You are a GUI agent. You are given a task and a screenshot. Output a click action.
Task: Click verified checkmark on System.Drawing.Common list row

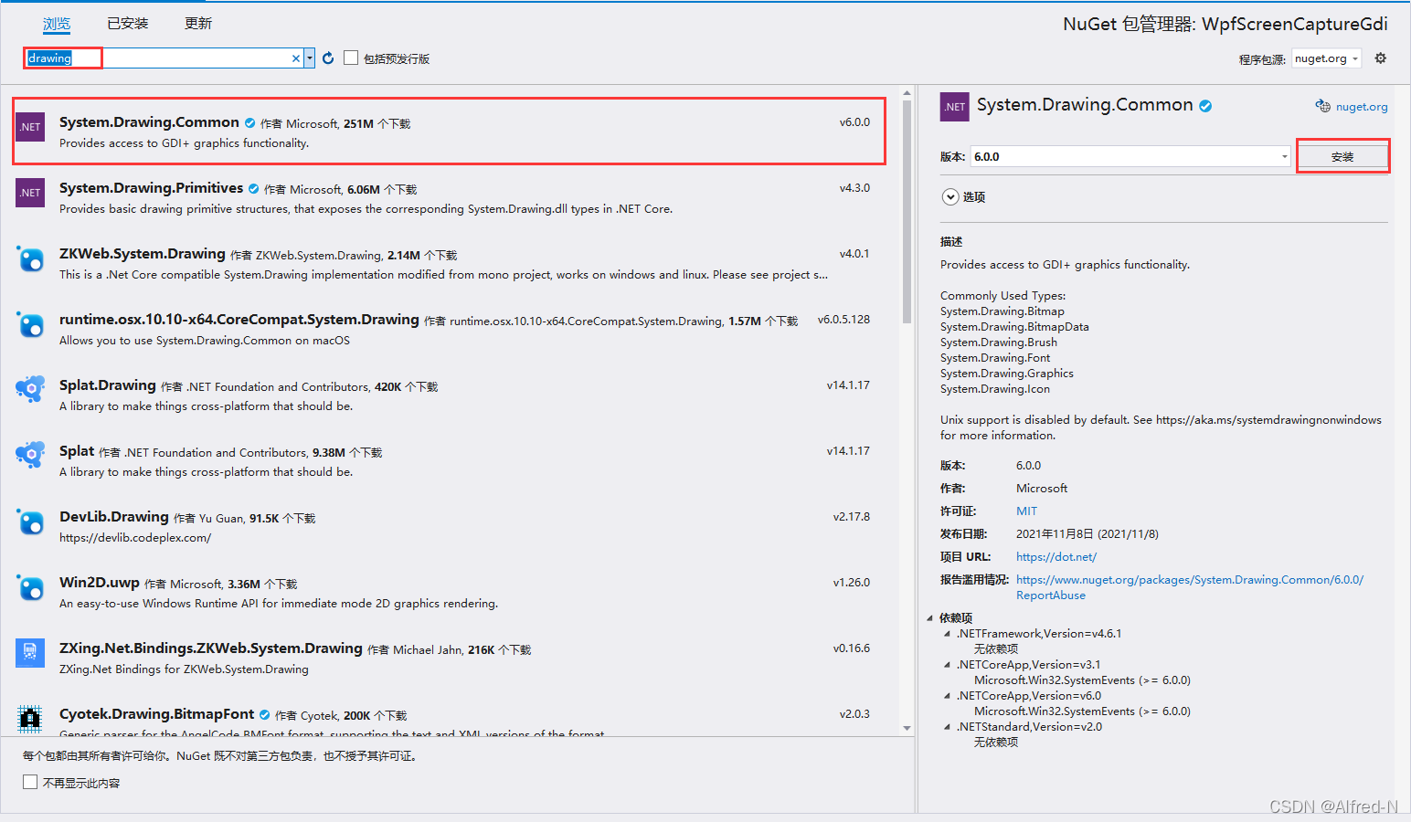click(x=249, y=123)
